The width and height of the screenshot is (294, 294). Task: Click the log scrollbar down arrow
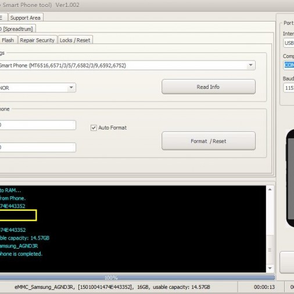tap(270, 268)
